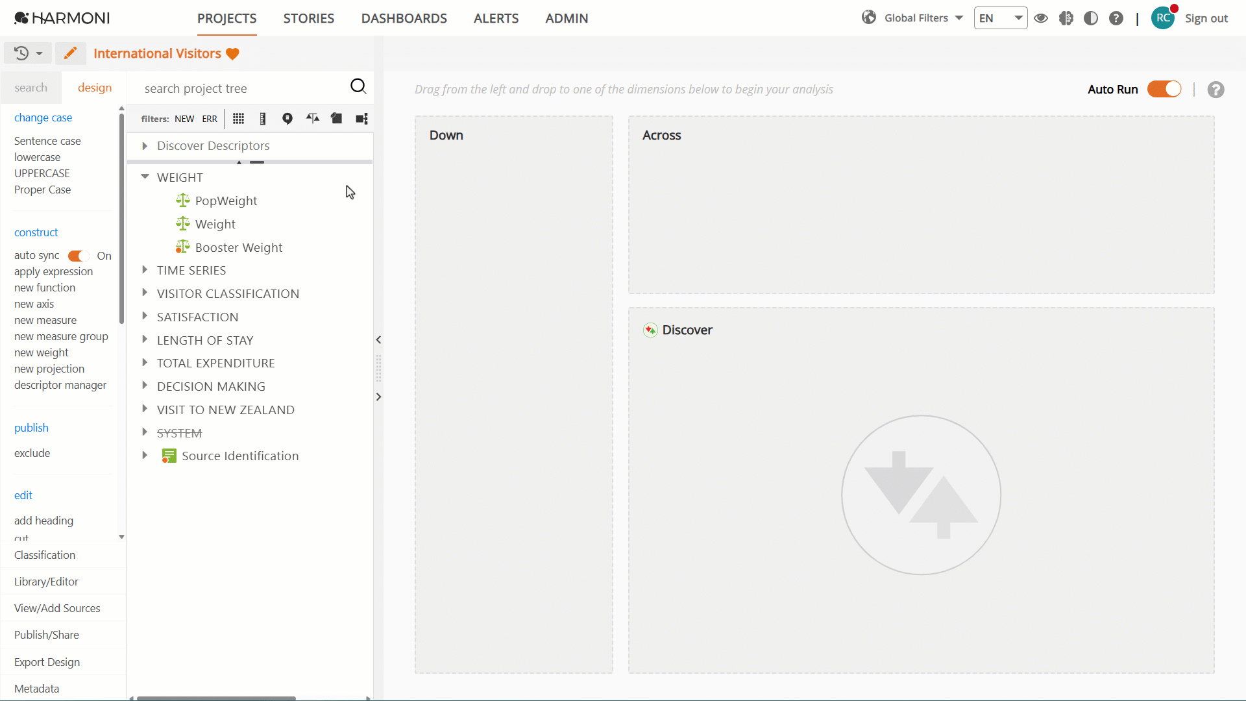Open the history dropdown arrow

39,53
